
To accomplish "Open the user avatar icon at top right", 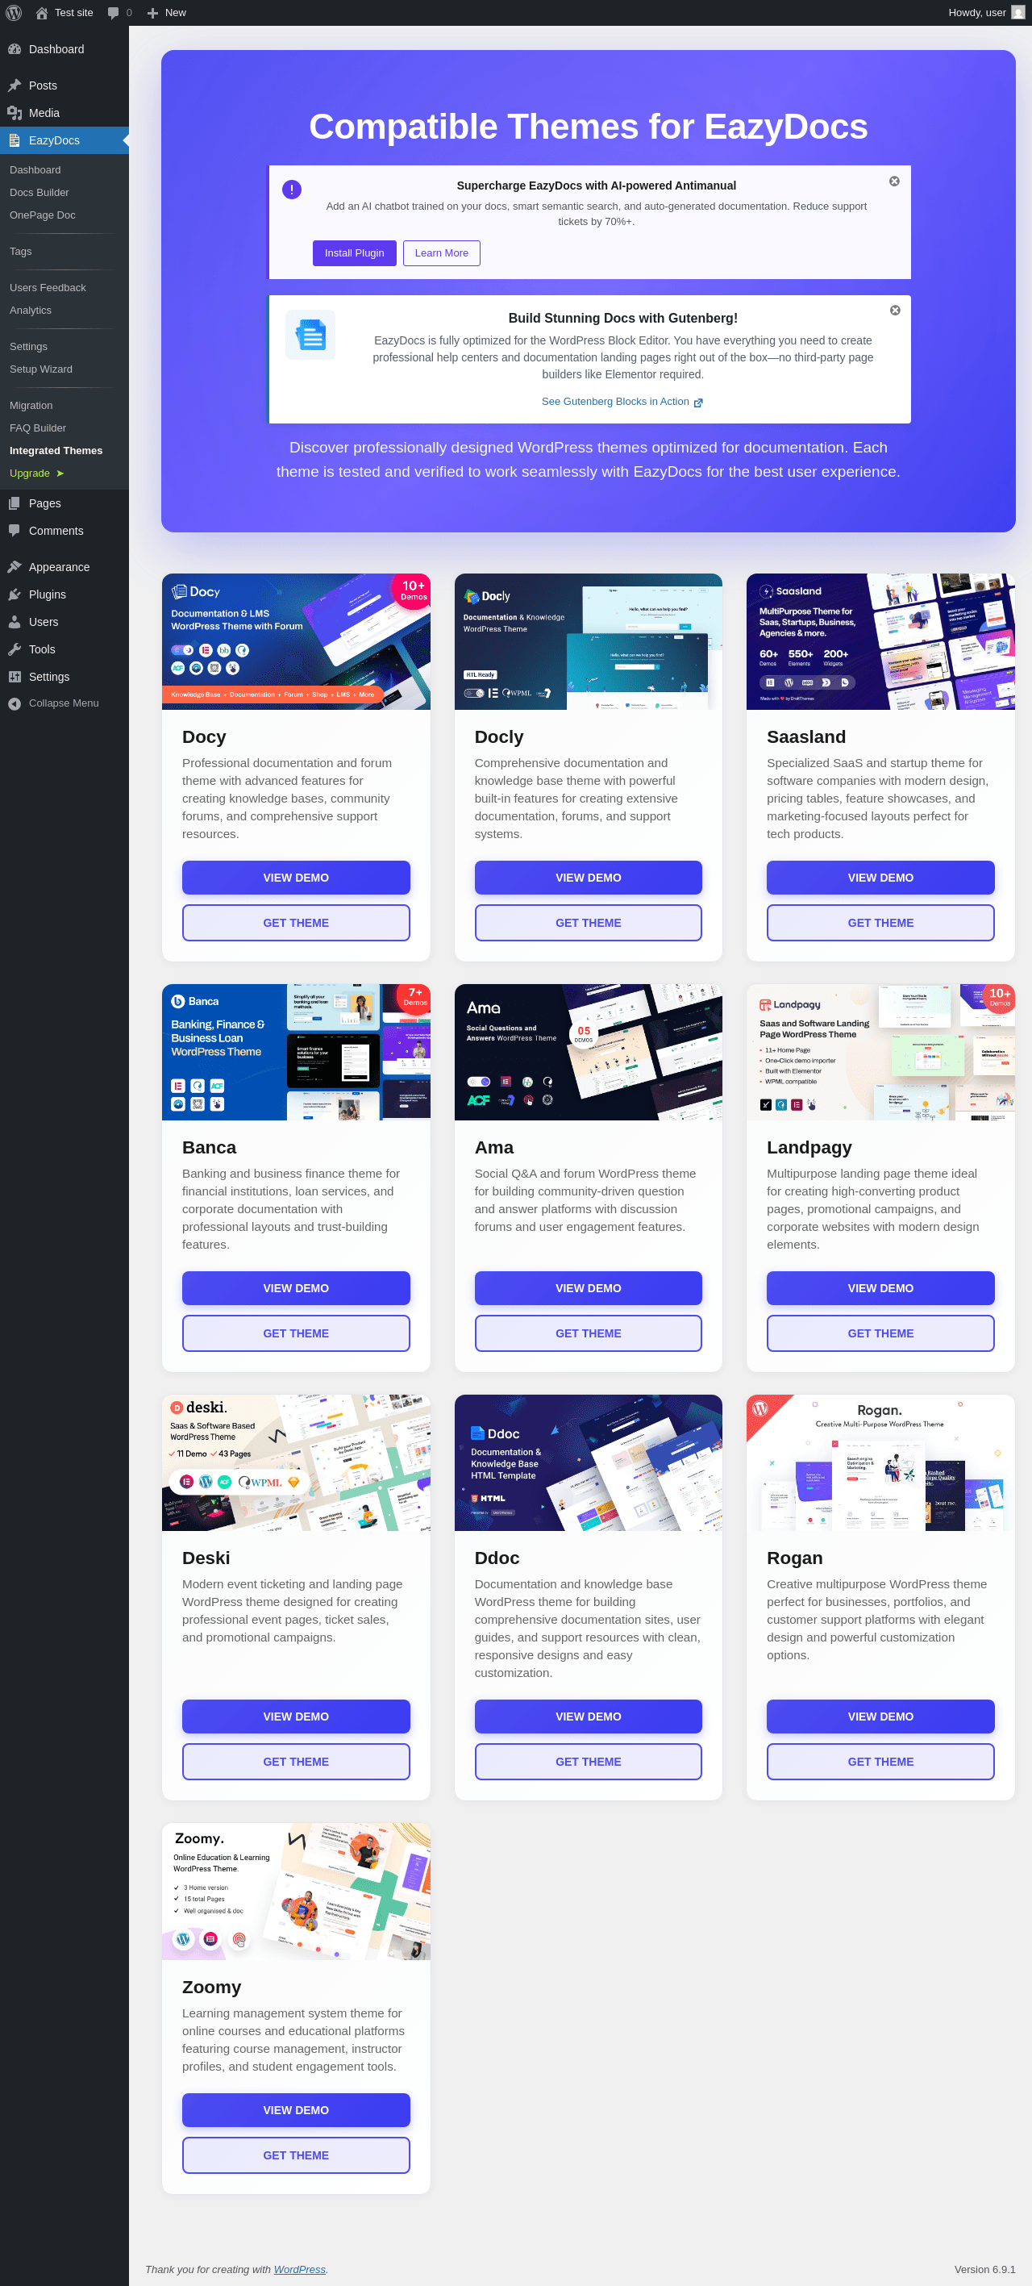I will (x=1017, y=12).
